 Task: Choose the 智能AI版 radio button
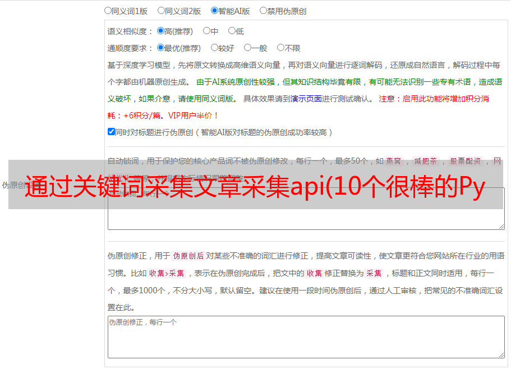[214, 10]
